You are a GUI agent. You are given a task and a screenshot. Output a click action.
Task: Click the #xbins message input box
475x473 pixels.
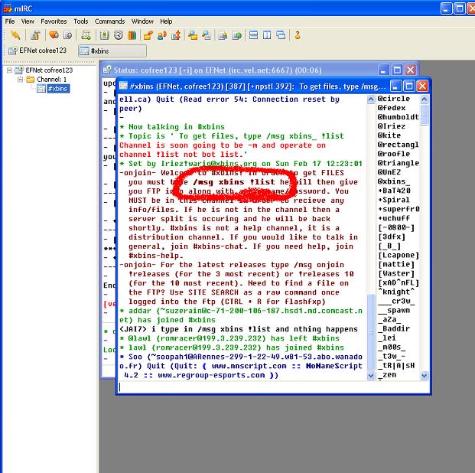[x=273, y=387]
